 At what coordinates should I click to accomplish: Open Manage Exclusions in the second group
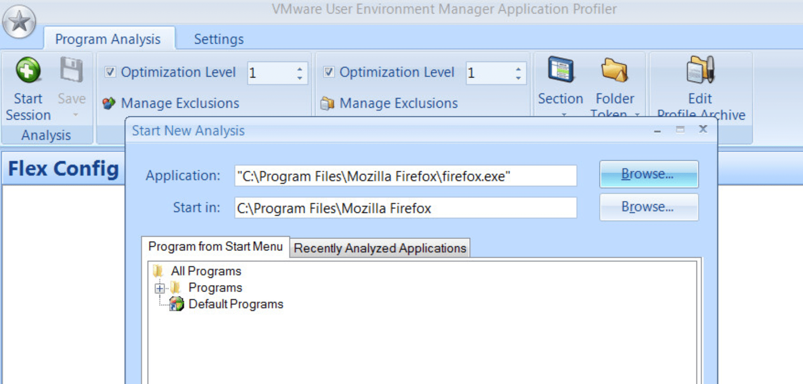tap(397, 103)
